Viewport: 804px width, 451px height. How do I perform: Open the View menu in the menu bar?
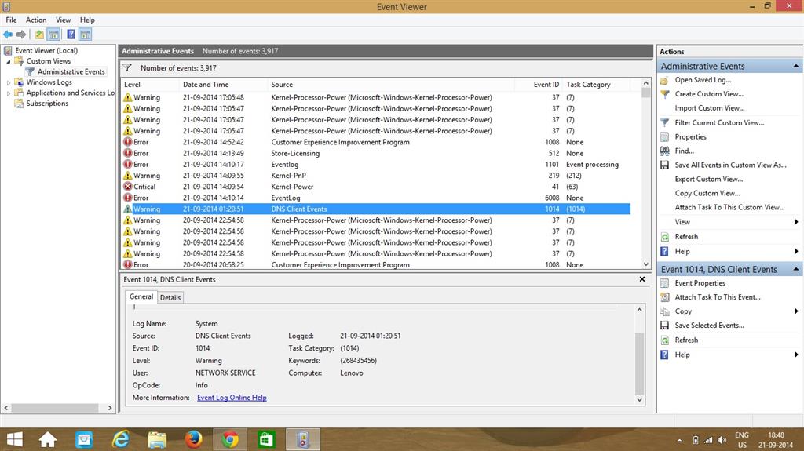click(x=63, y=20)
